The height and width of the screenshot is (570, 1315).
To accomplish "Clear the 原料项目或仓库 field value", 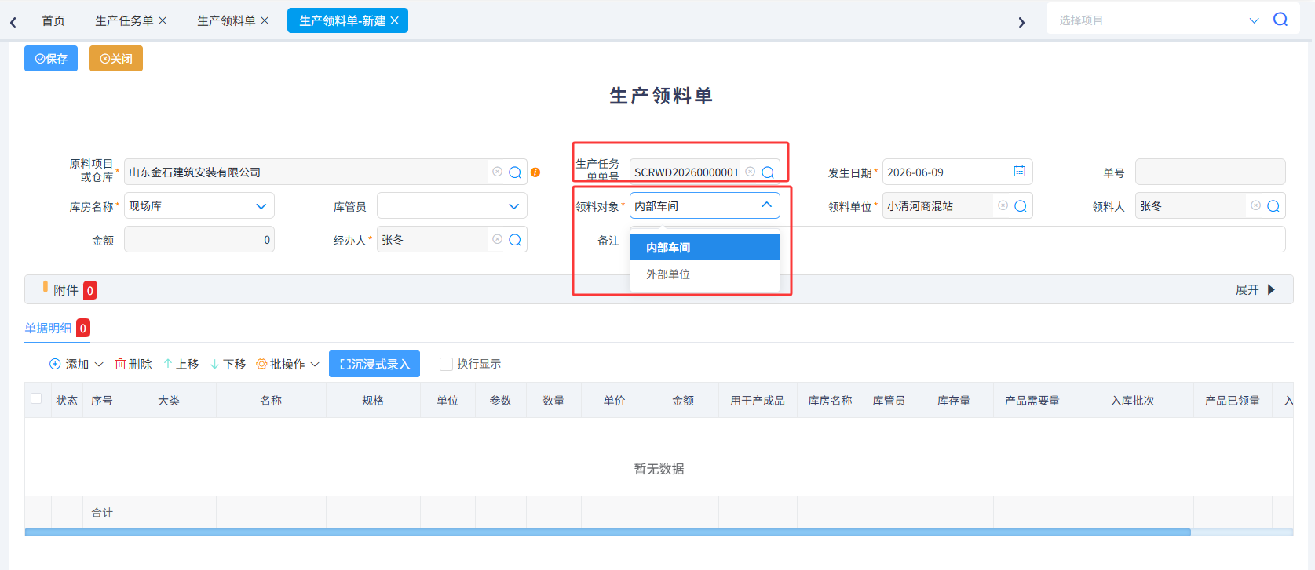I will [x=497, y=172].
